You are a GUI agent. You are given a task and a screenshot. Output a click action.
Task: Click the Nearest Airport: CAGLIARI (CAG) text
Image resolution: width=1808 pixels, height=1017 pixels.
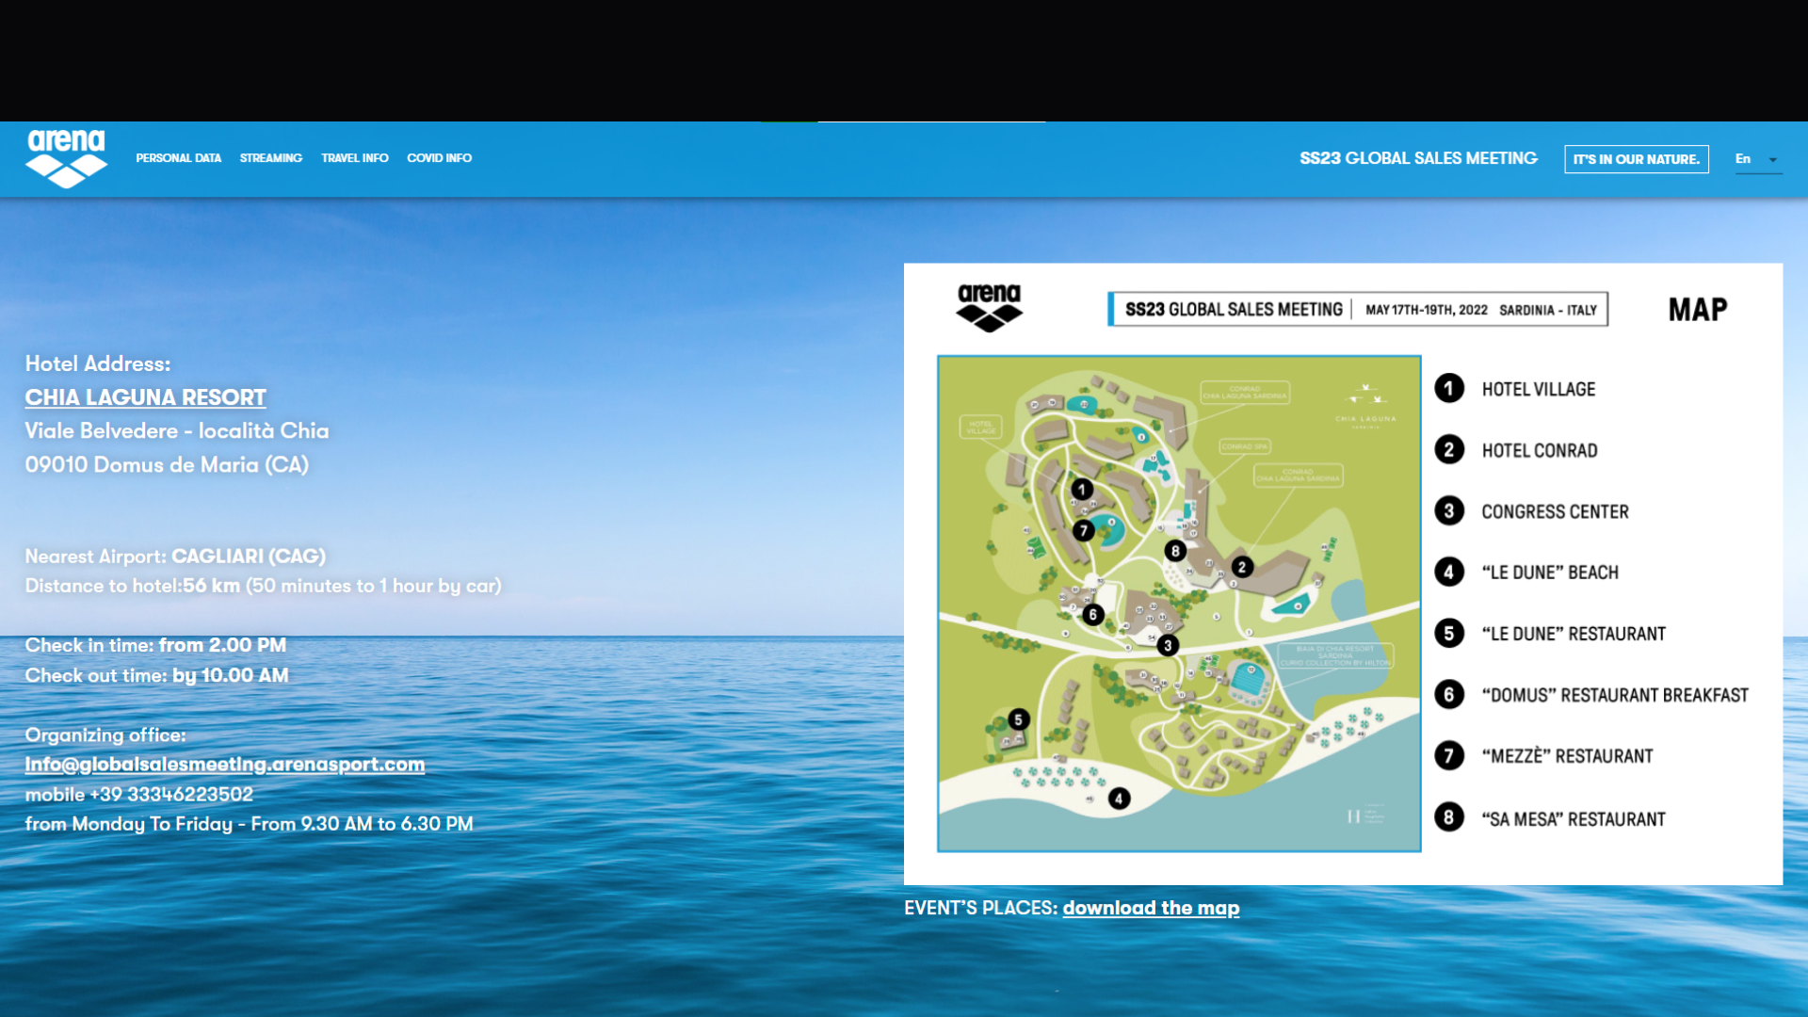click(175, 557)
